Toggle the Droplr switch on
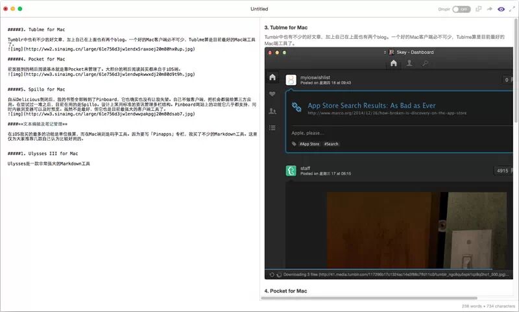 coord(461,9)
